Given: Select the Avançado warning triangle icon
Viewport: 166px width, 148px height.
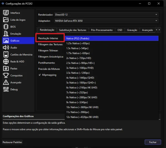Looking at the screenshot, I should click(x=6, y=82).
